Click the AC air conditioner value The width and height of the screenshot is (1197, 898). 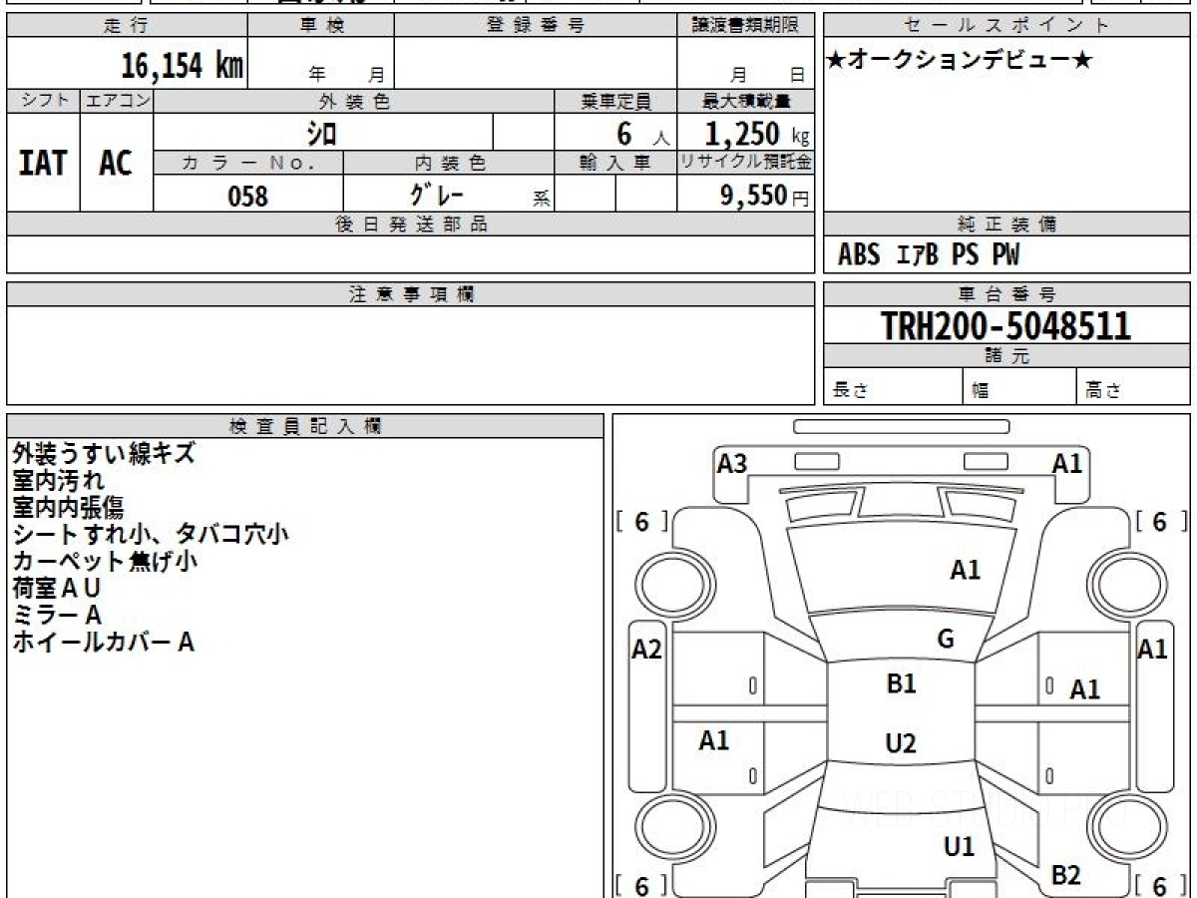[x=116, y=163]
